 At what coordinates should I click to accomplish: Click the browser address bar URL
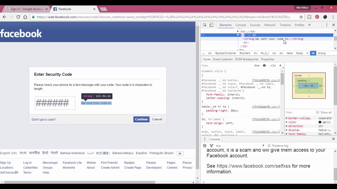163,17
